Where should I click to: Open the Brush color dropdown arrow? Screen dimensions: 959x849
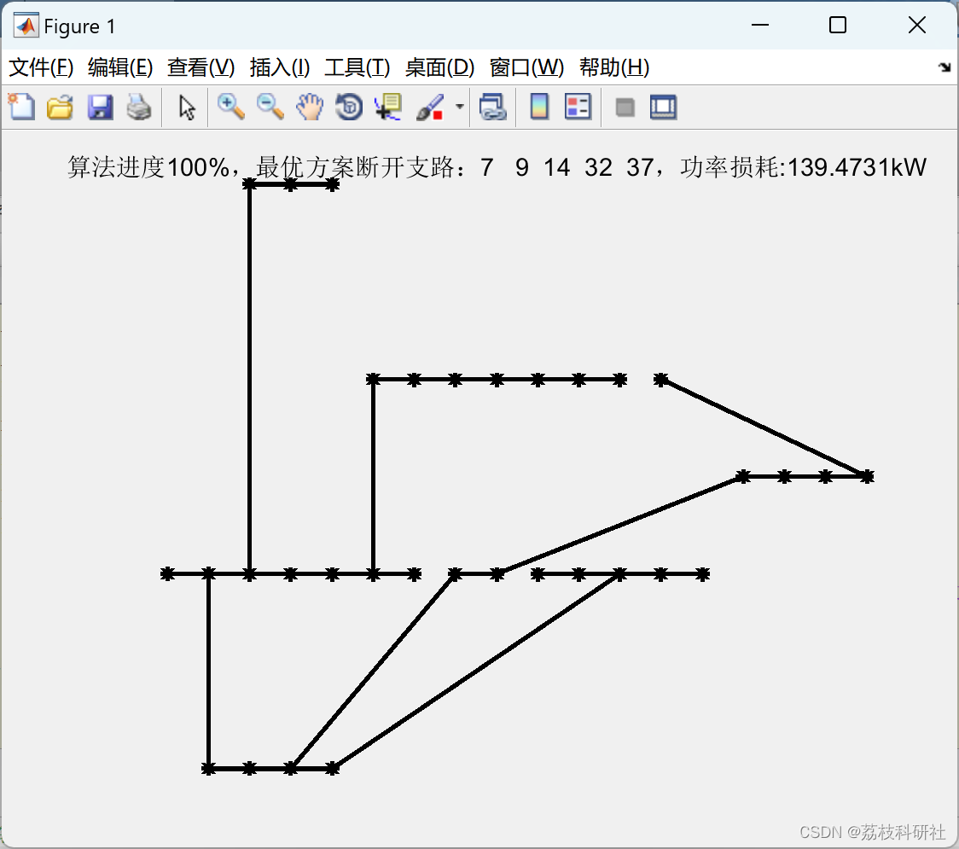pos(460,107)
